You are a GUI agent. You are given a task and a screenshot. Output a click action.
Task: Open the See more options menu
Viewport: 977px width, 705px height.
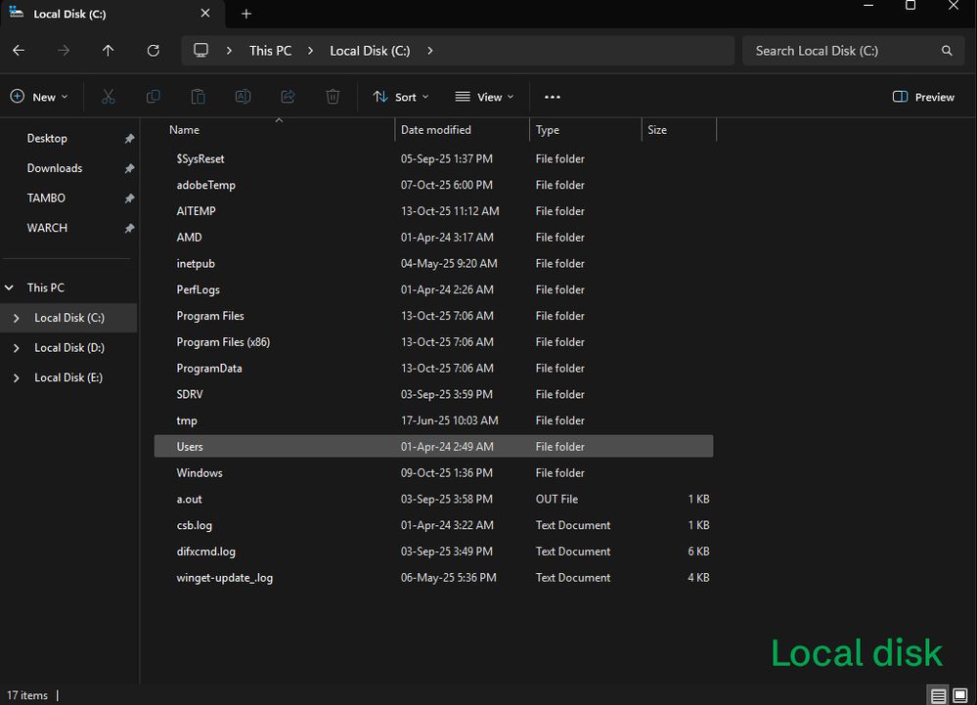(x=553, y=97)
